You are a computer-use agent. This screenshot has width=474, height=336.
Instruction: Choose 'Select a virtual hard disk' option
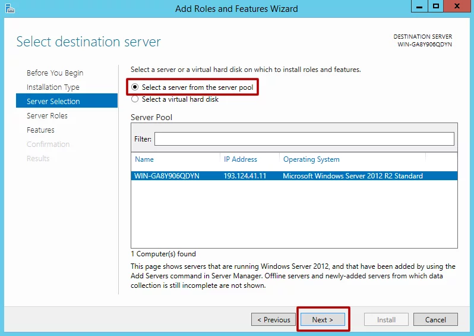pos(135,99)
